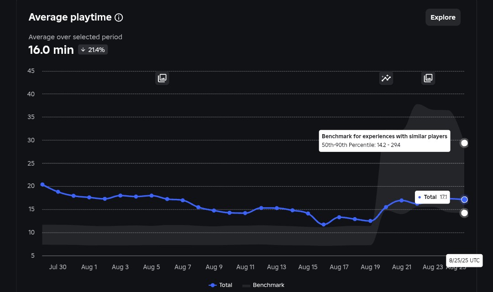Click the lower benchmark marker near 14

[464, 213]
